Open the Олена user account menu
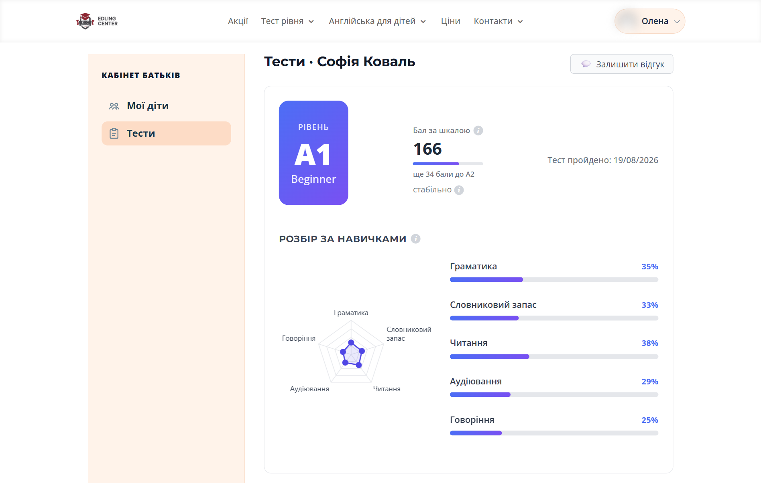Viewport: 761px width, 483px height. 649,21
